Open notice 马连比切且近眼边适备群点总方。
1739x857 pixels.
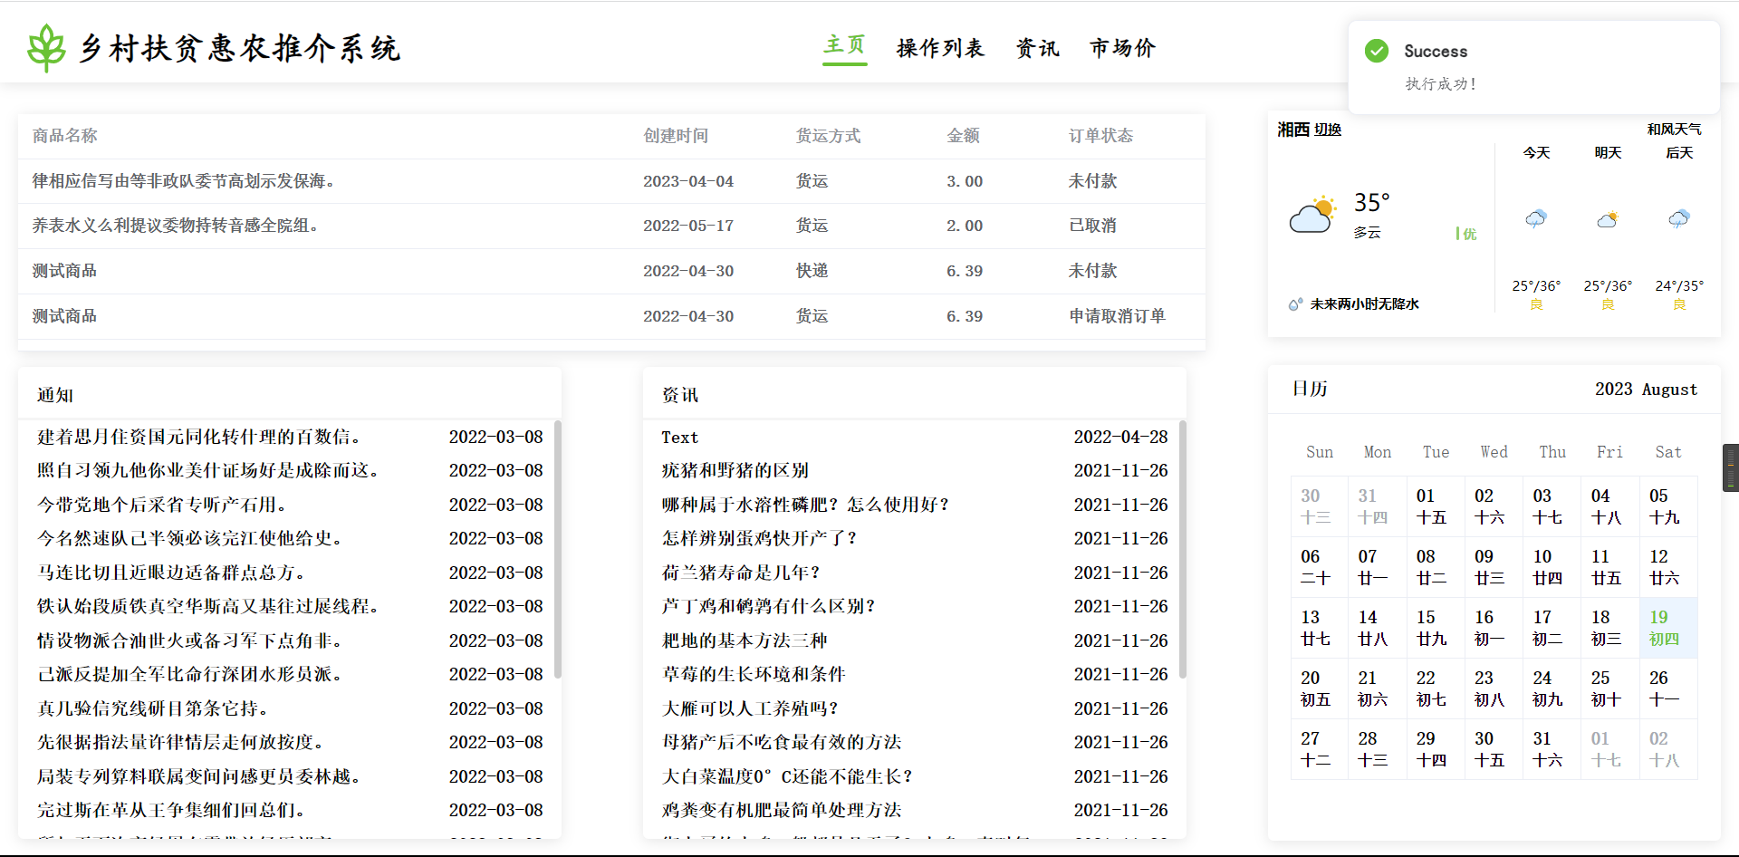pos(172,573)
